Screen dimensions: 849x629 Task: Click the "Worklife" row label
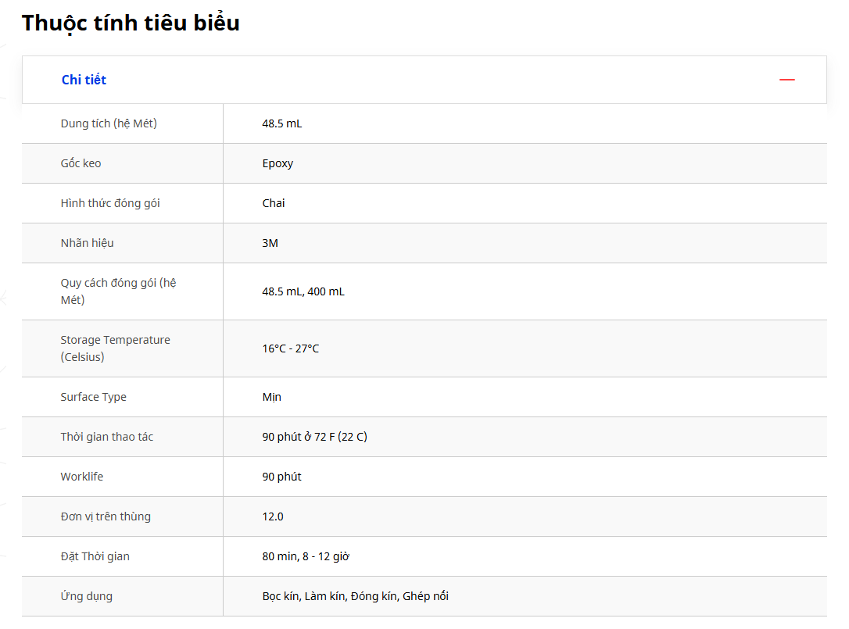(x=81, y=477)
